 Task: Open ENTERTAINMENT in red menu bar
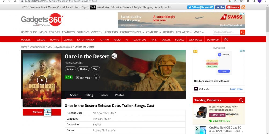[86, 40]
